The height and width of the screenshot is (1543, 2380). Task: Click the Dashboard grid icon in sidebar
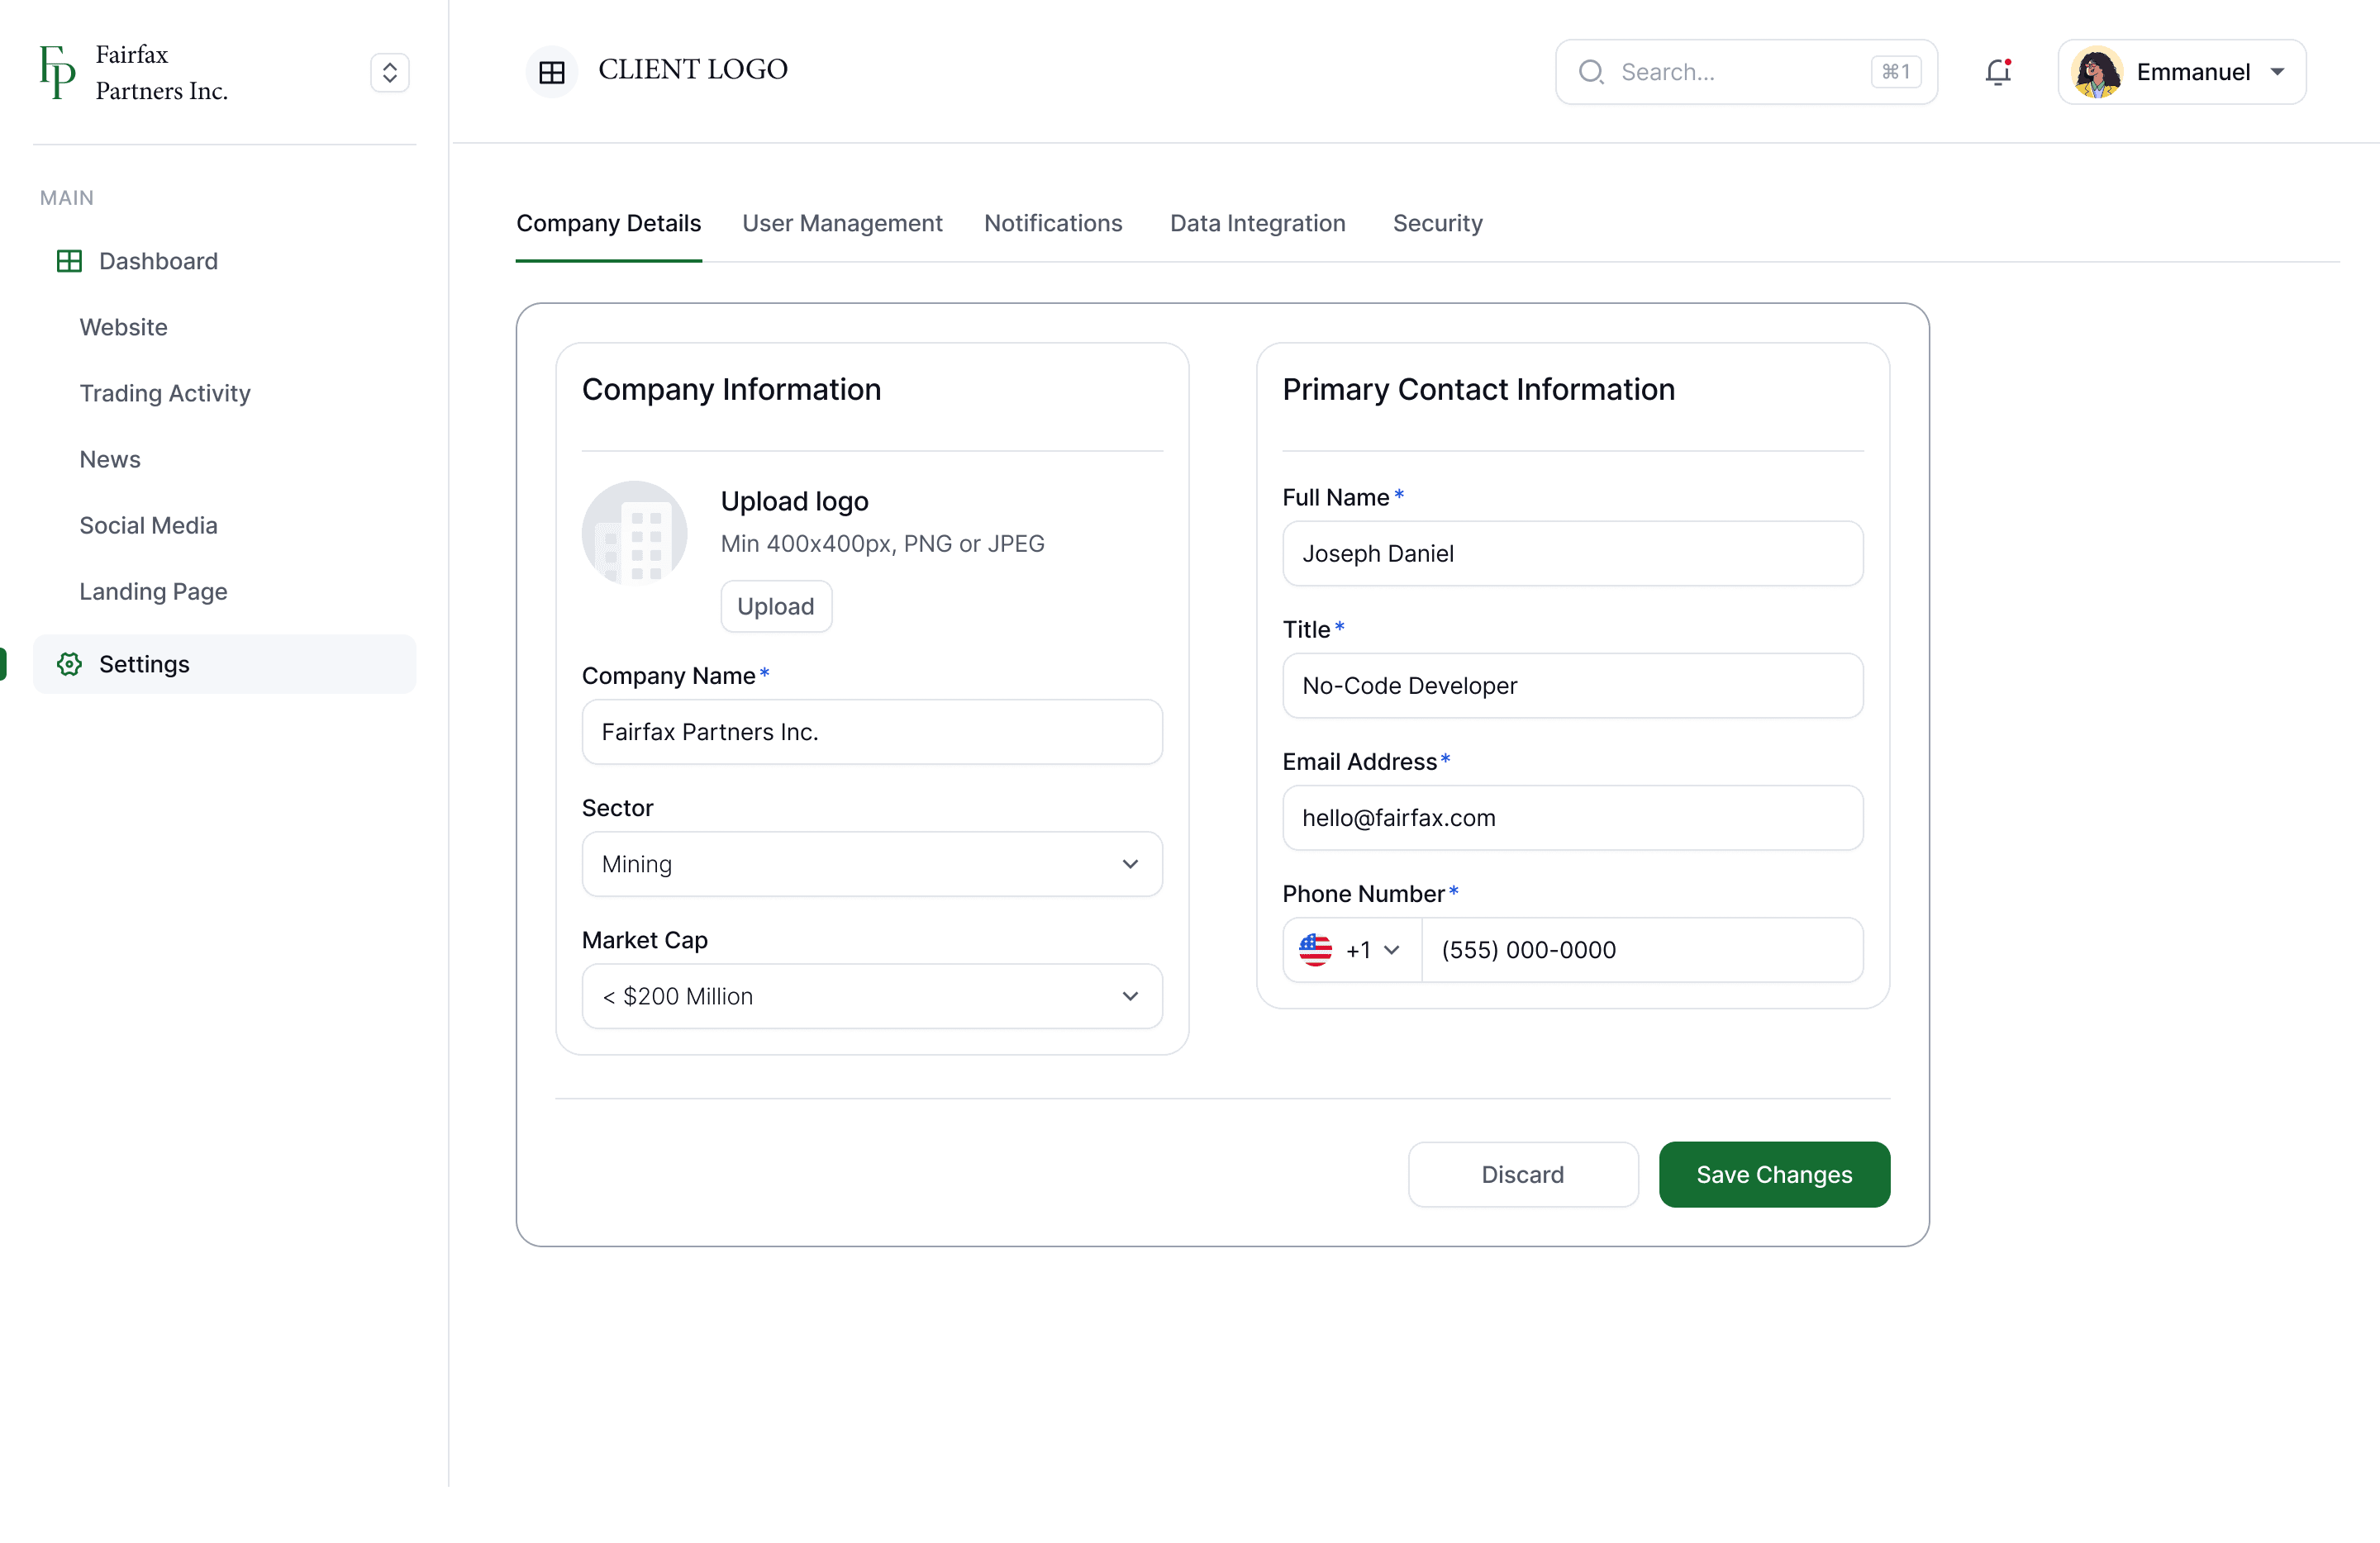(69, 261)
